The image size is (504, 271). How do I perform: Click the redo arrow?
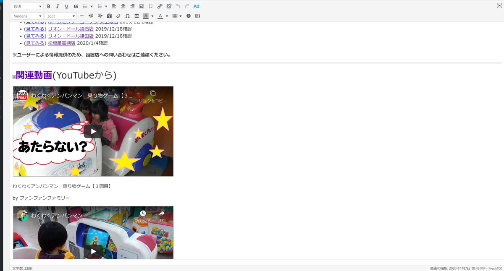click(x=187, y=6)
